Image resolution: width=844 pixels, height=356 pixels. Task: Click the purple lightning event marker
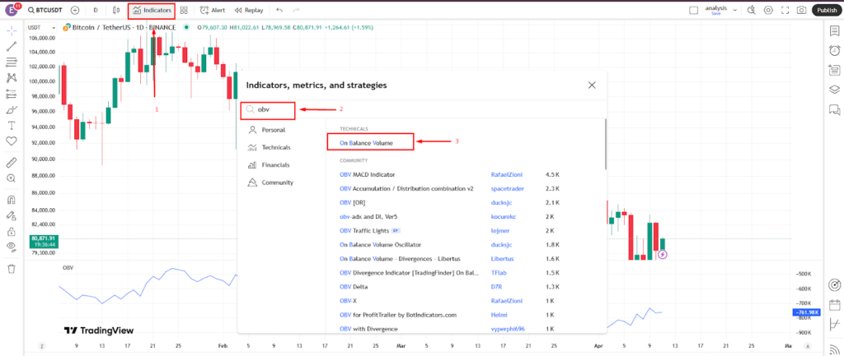click(663, 255)
